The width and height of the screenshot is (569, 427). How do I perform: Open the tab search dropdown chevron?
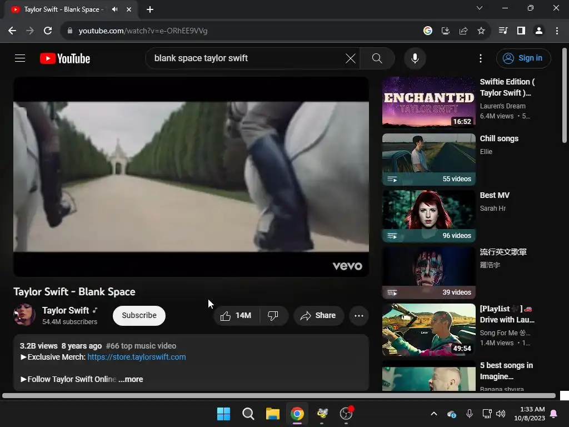pyautogui.click(x=480, y=8)
